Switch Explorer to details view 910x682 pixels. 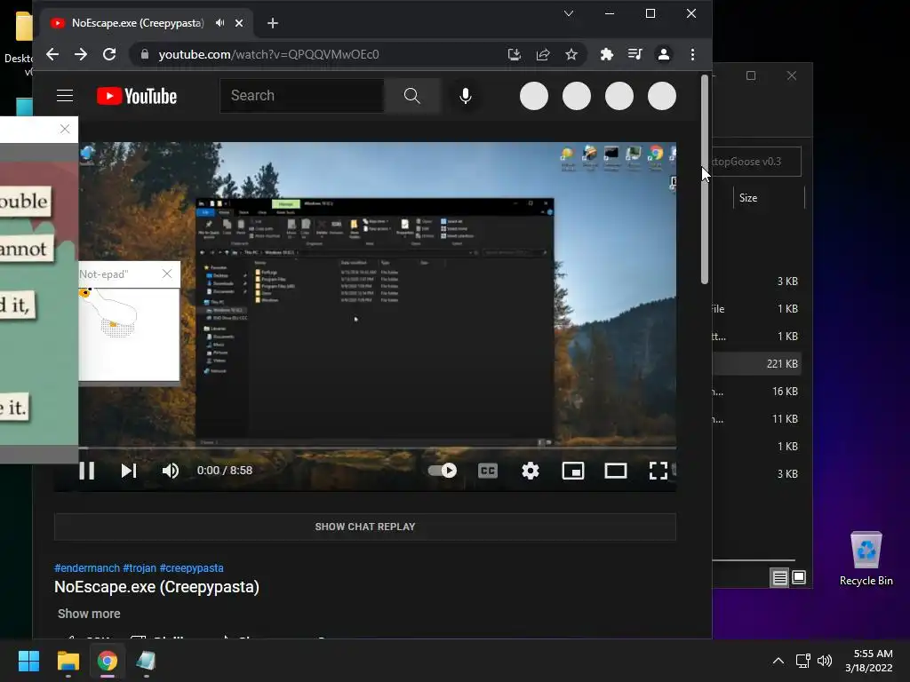click(x=779, y=577)
